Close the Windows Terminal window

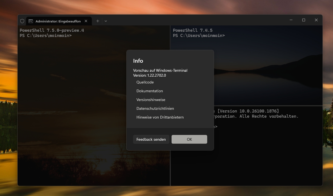(x=316, y=20)
